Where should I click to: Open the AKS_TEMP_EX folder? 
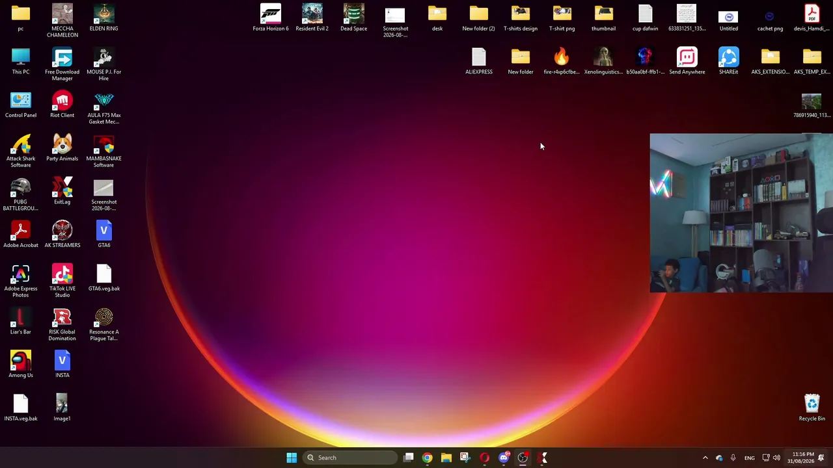[x=812, y=62]
